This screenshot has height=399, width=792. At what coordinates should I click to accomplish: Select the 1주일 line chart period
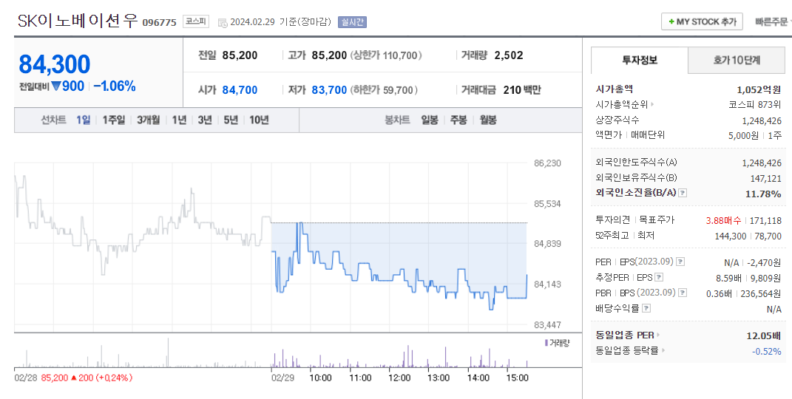(x=114, y=120)
